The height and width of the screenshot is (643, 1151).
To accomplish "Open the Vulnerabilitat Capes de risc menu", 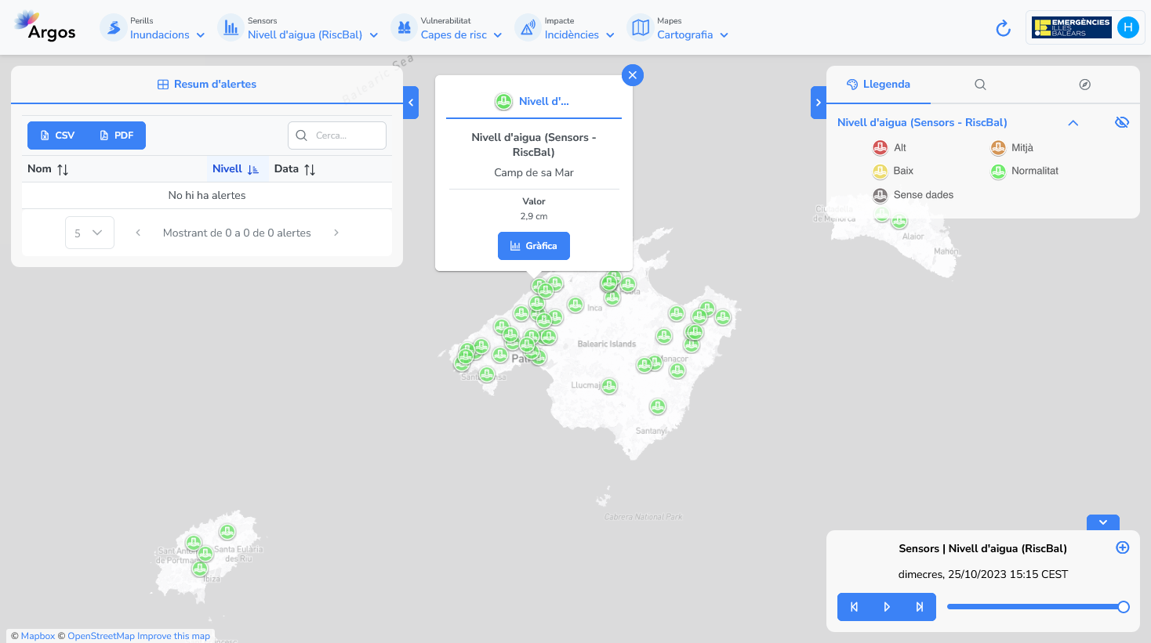I will tap(447, 28).
